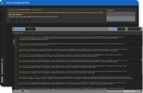This screenshot has width=143, height=93.
Task: Click the 'No filters applied' label
Action: 19,33
